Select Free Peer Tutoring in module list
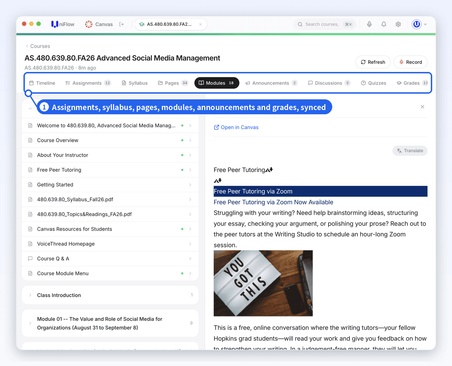The height and width of the screenshot is (366, 452). [x=110, y=170]
